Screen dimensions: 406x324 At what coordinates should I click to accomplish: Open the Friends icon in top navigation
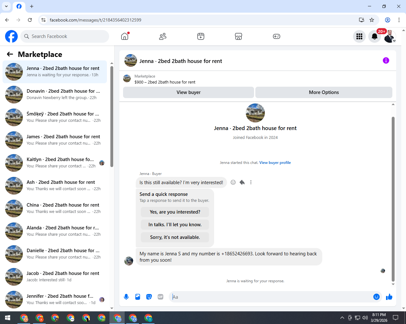pyautogui.click(x=163, y=36)
